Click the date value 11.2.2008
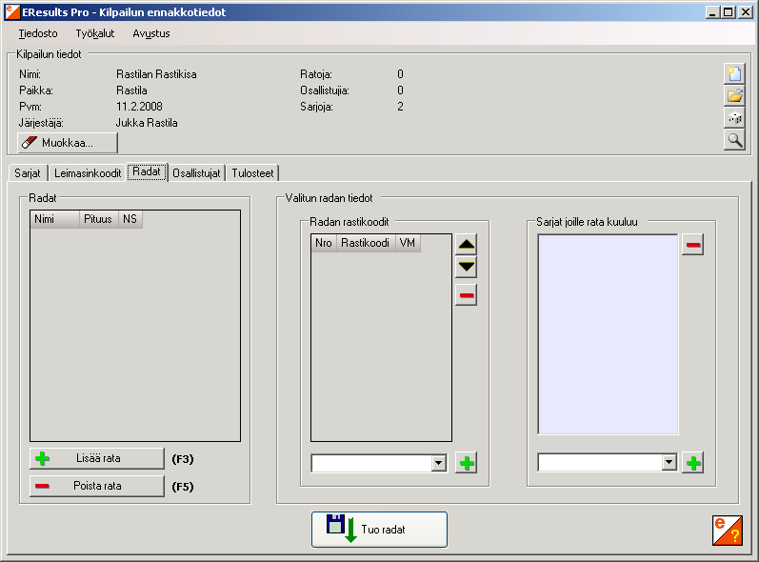759x562 pixels. (x=139, y=107)
